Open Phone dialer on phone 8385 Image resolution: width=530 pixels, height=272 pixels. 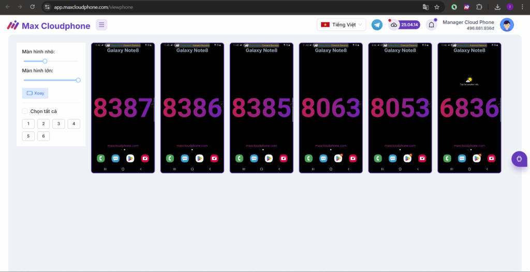coord(239,158)
